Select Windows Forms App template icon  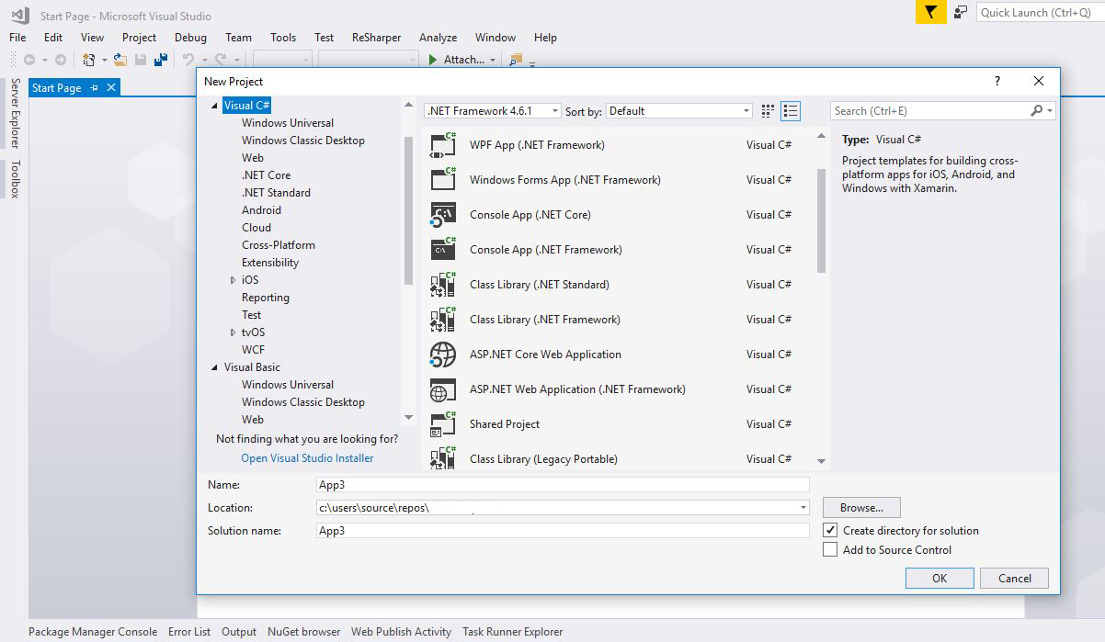click(x=443, y=180)
